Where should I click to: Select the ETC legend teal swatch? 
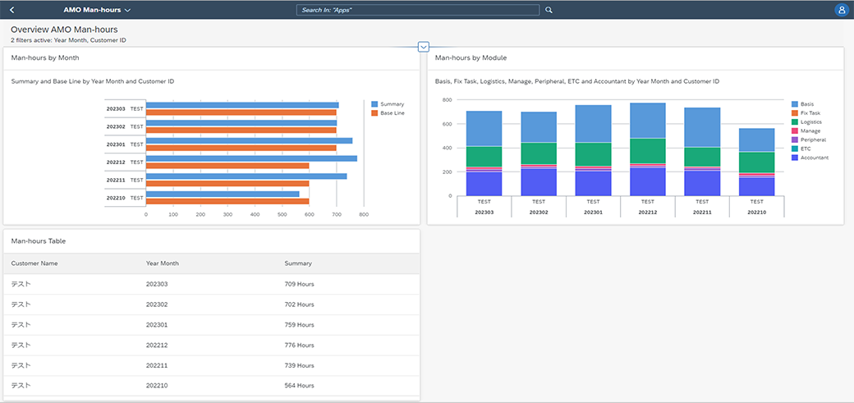[795, 149]
